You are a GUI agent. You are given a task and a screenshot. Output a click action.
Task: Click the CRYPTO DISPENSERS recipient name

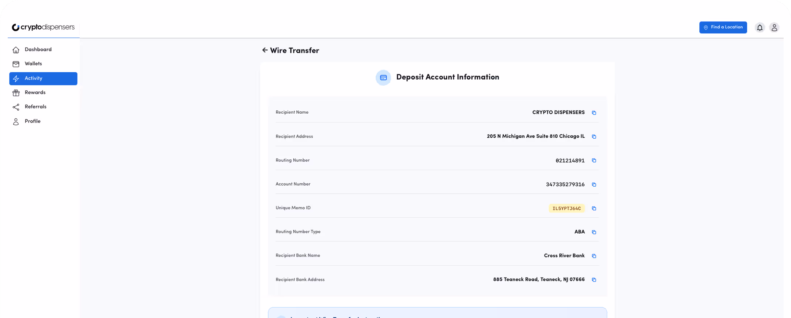pos(558,113)
